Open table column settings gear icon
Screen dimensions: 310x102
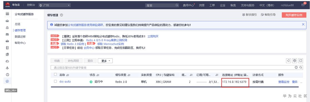pyautogui.click(x=295, y=61)
